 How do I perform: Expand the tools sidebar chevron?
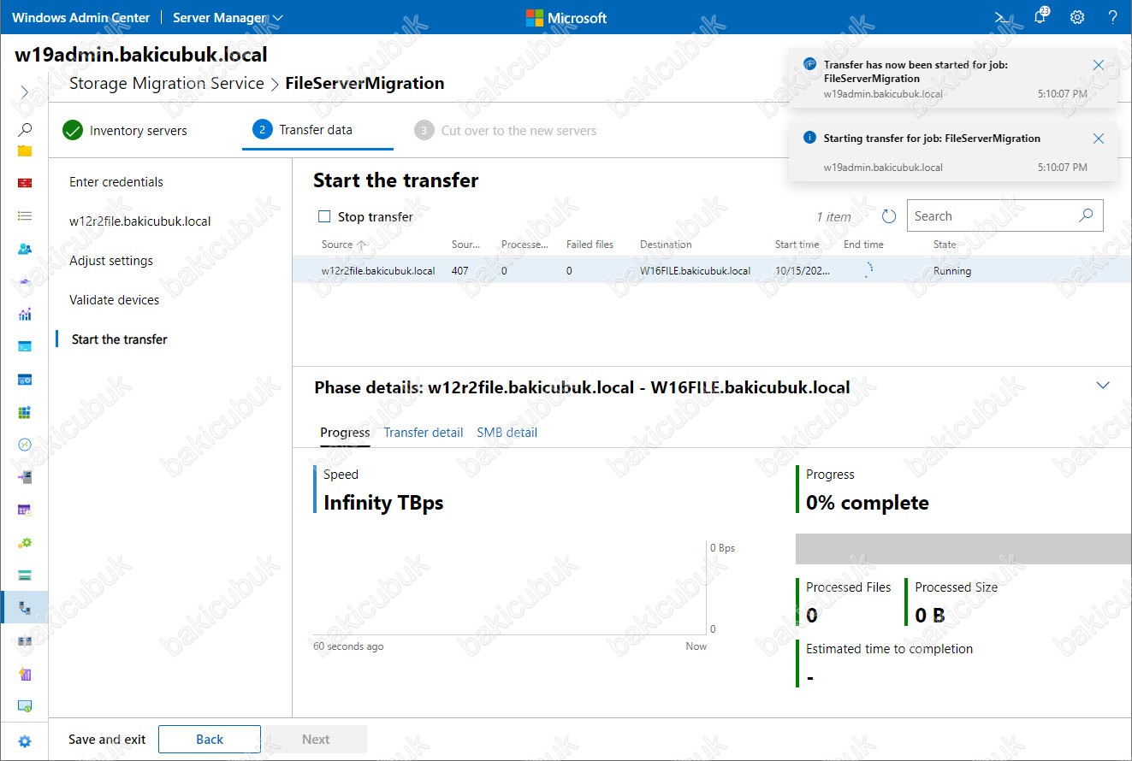tap(24, 91)
